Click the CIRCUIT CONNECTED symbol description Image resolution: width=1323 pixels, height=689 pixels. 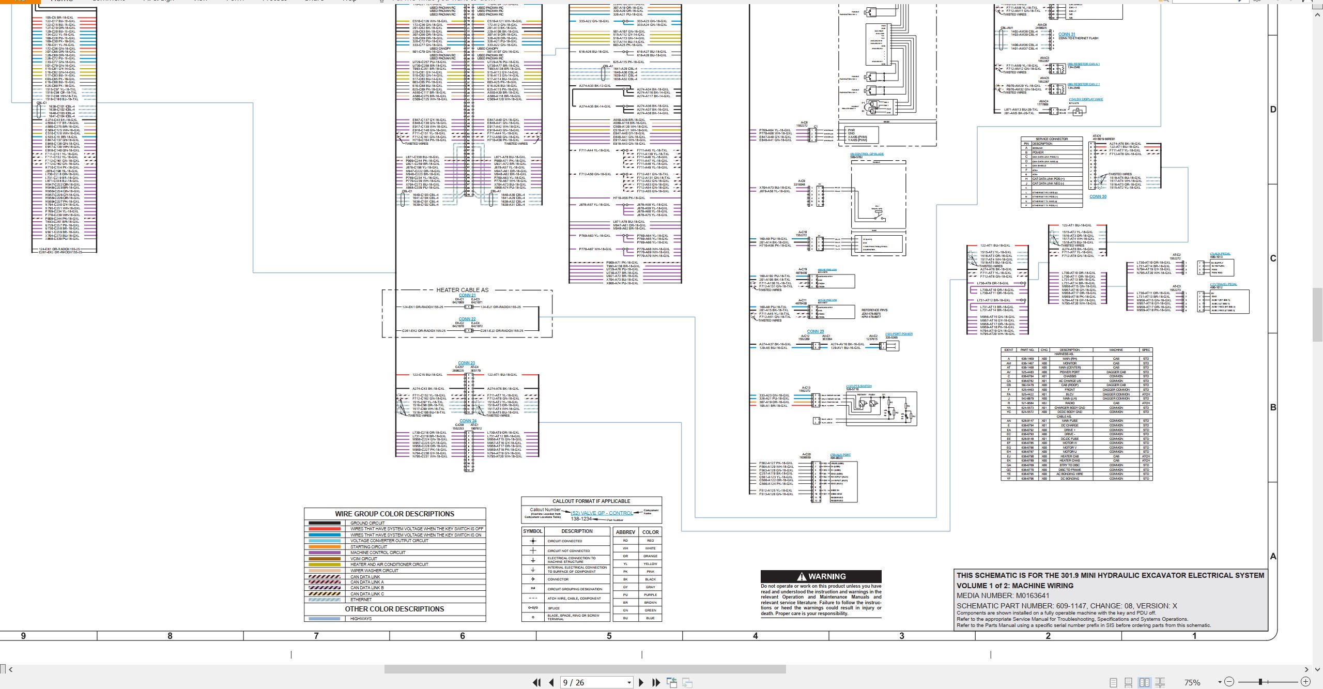tap(565, 541)
